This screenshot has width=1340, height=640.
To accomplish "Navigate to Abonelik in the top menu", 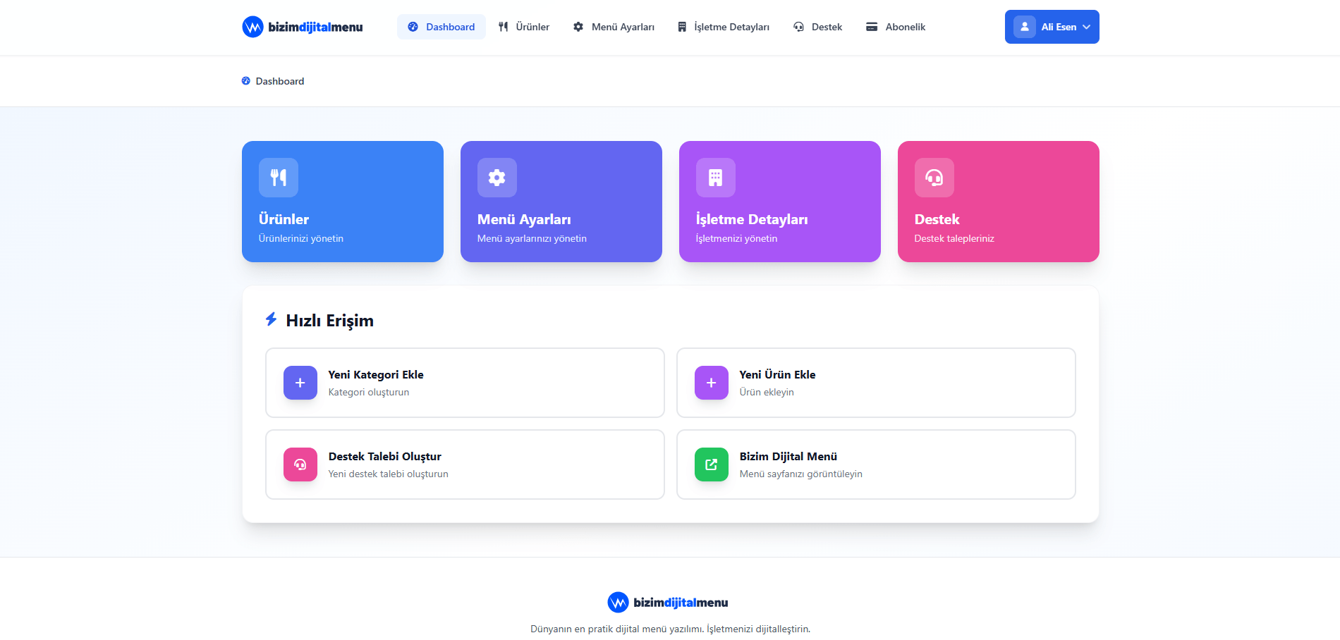I will click(x=896, y=27).
